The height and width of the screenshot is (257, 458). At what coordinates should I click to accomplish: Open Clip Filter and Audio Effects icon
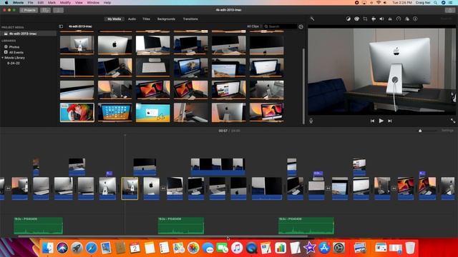407,19
